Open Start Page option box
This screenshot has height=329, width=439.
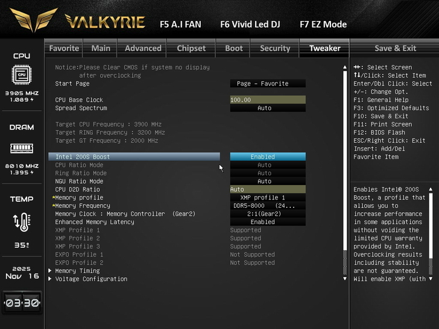[x=268, y=83]
